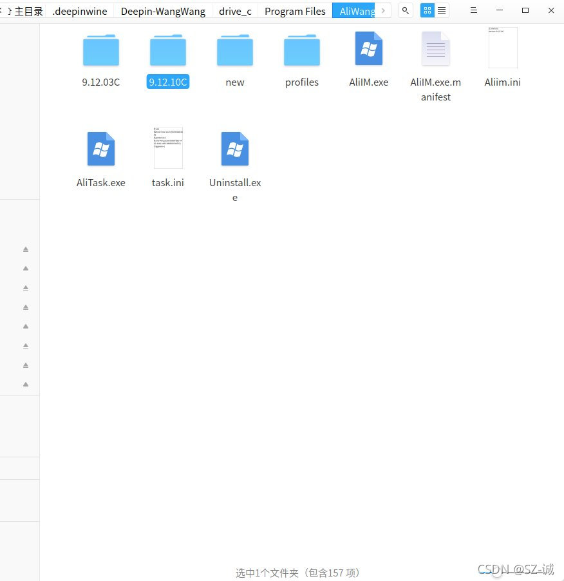Viewport: 564px width, 581px height.
Task: Click the 9.12.03C folder name label
Action: tap(100, 82)
